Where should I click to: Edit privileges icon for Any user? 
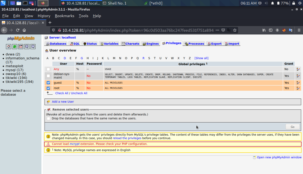(x=298, y=69)
